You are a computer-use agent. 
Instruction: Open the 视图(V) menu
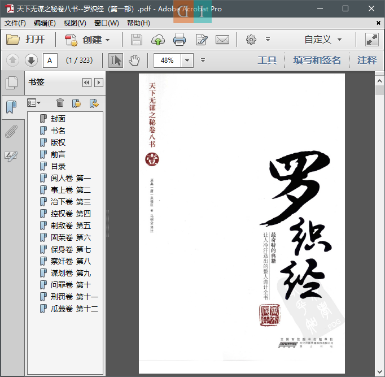tap(75, 23)
